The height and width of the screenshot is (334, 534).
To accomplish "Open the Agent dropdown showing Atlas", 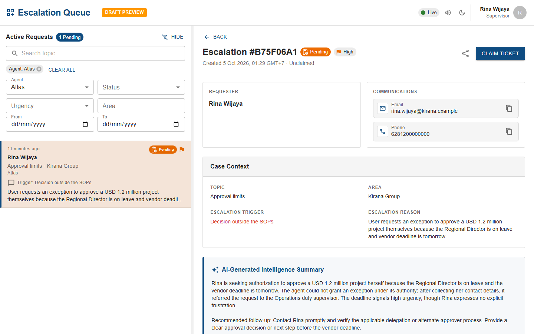I will tap(50, 87).
